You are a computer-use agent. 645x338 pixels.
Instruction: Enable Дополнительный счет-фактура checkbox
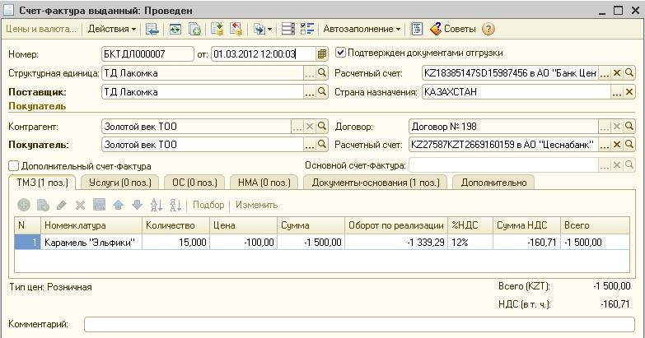12,166
